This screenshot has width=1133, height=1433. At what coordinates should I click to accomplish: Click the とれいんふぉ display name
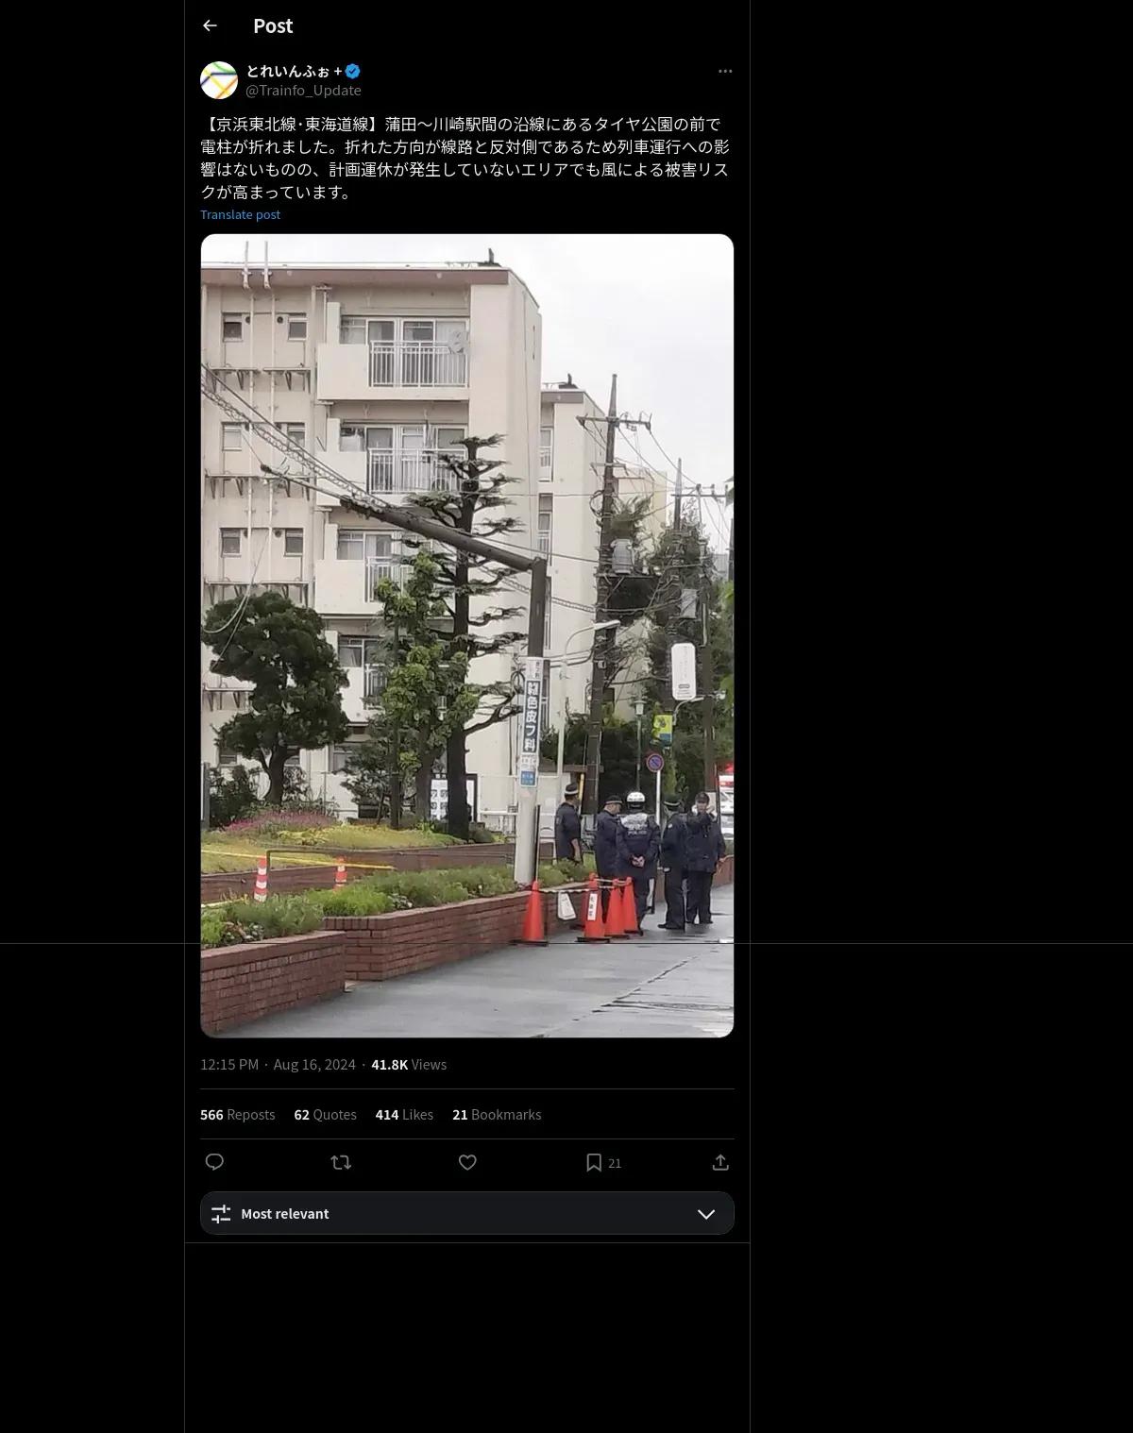click(294, 71)
